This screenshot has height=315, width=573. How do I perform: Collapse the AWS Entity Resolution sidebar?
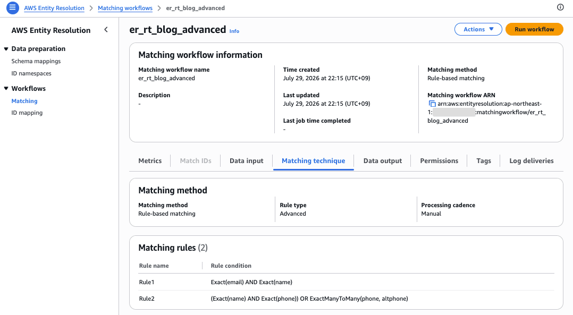(106, 30)
